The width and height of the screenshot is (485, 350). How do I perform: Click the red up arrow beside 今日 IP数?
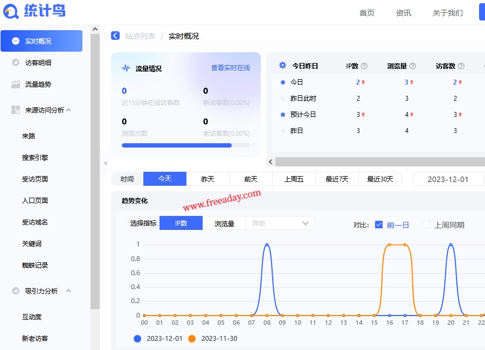pyautogui.click(x=363, y=82)
